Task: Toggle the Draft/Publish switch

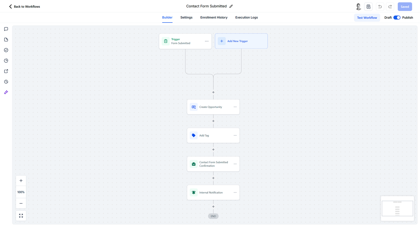Action: tap(397, 18)
